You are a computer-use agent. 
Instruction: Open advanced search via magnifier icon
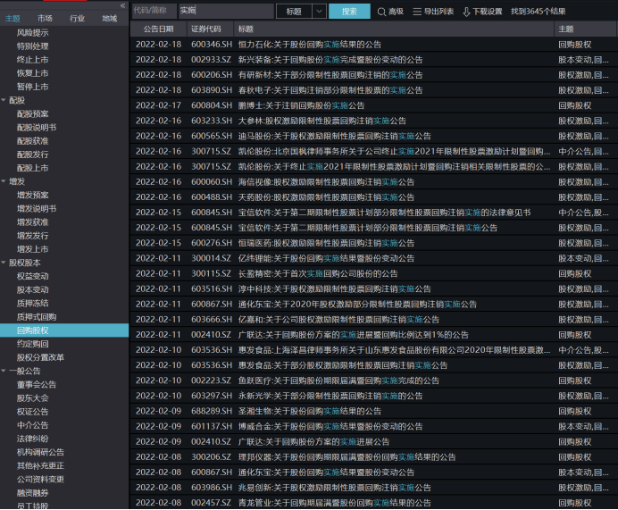pos(381,12)
